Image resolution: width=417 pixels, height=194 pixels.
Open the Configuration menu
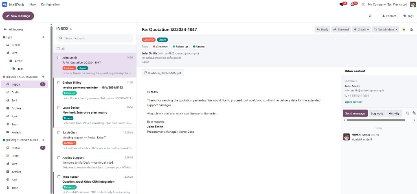(50, 4)
